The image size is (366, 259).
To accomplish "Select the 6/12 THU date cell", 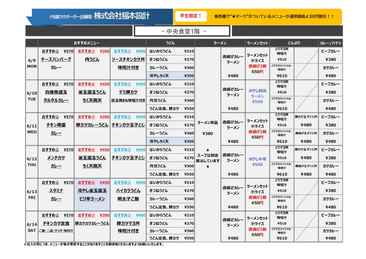I will tap(32, 162).
